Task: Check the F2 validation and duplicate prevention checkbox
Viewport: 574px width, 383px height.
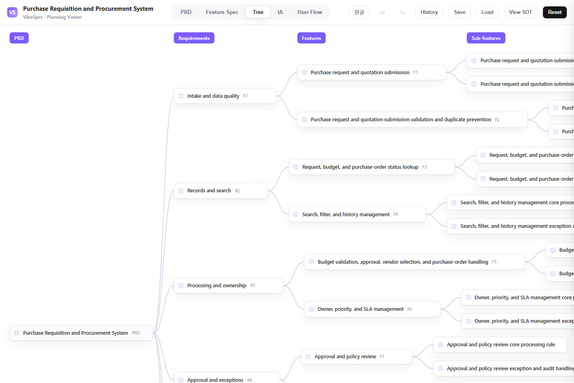Action: [x=305, y=120]
